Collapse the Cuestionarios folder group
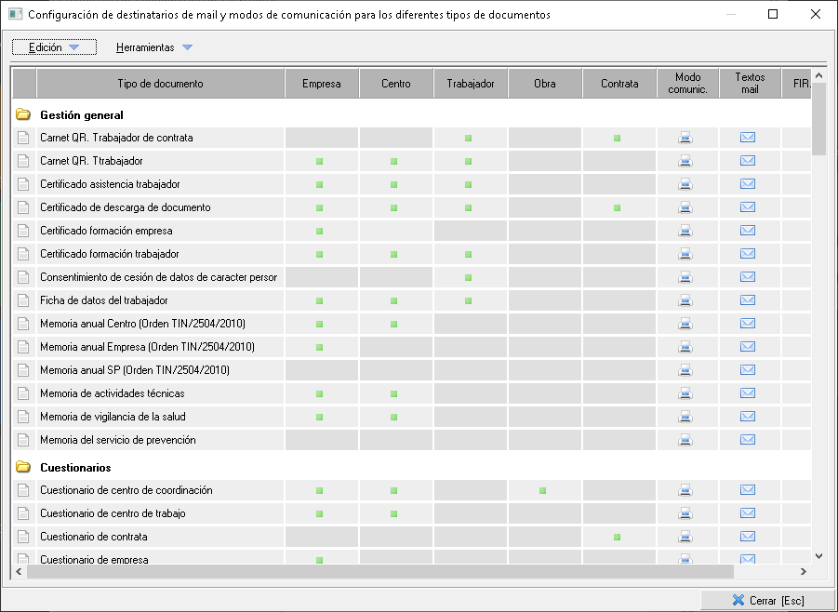Viewport: 838px width, 612px height. [24, 468]
